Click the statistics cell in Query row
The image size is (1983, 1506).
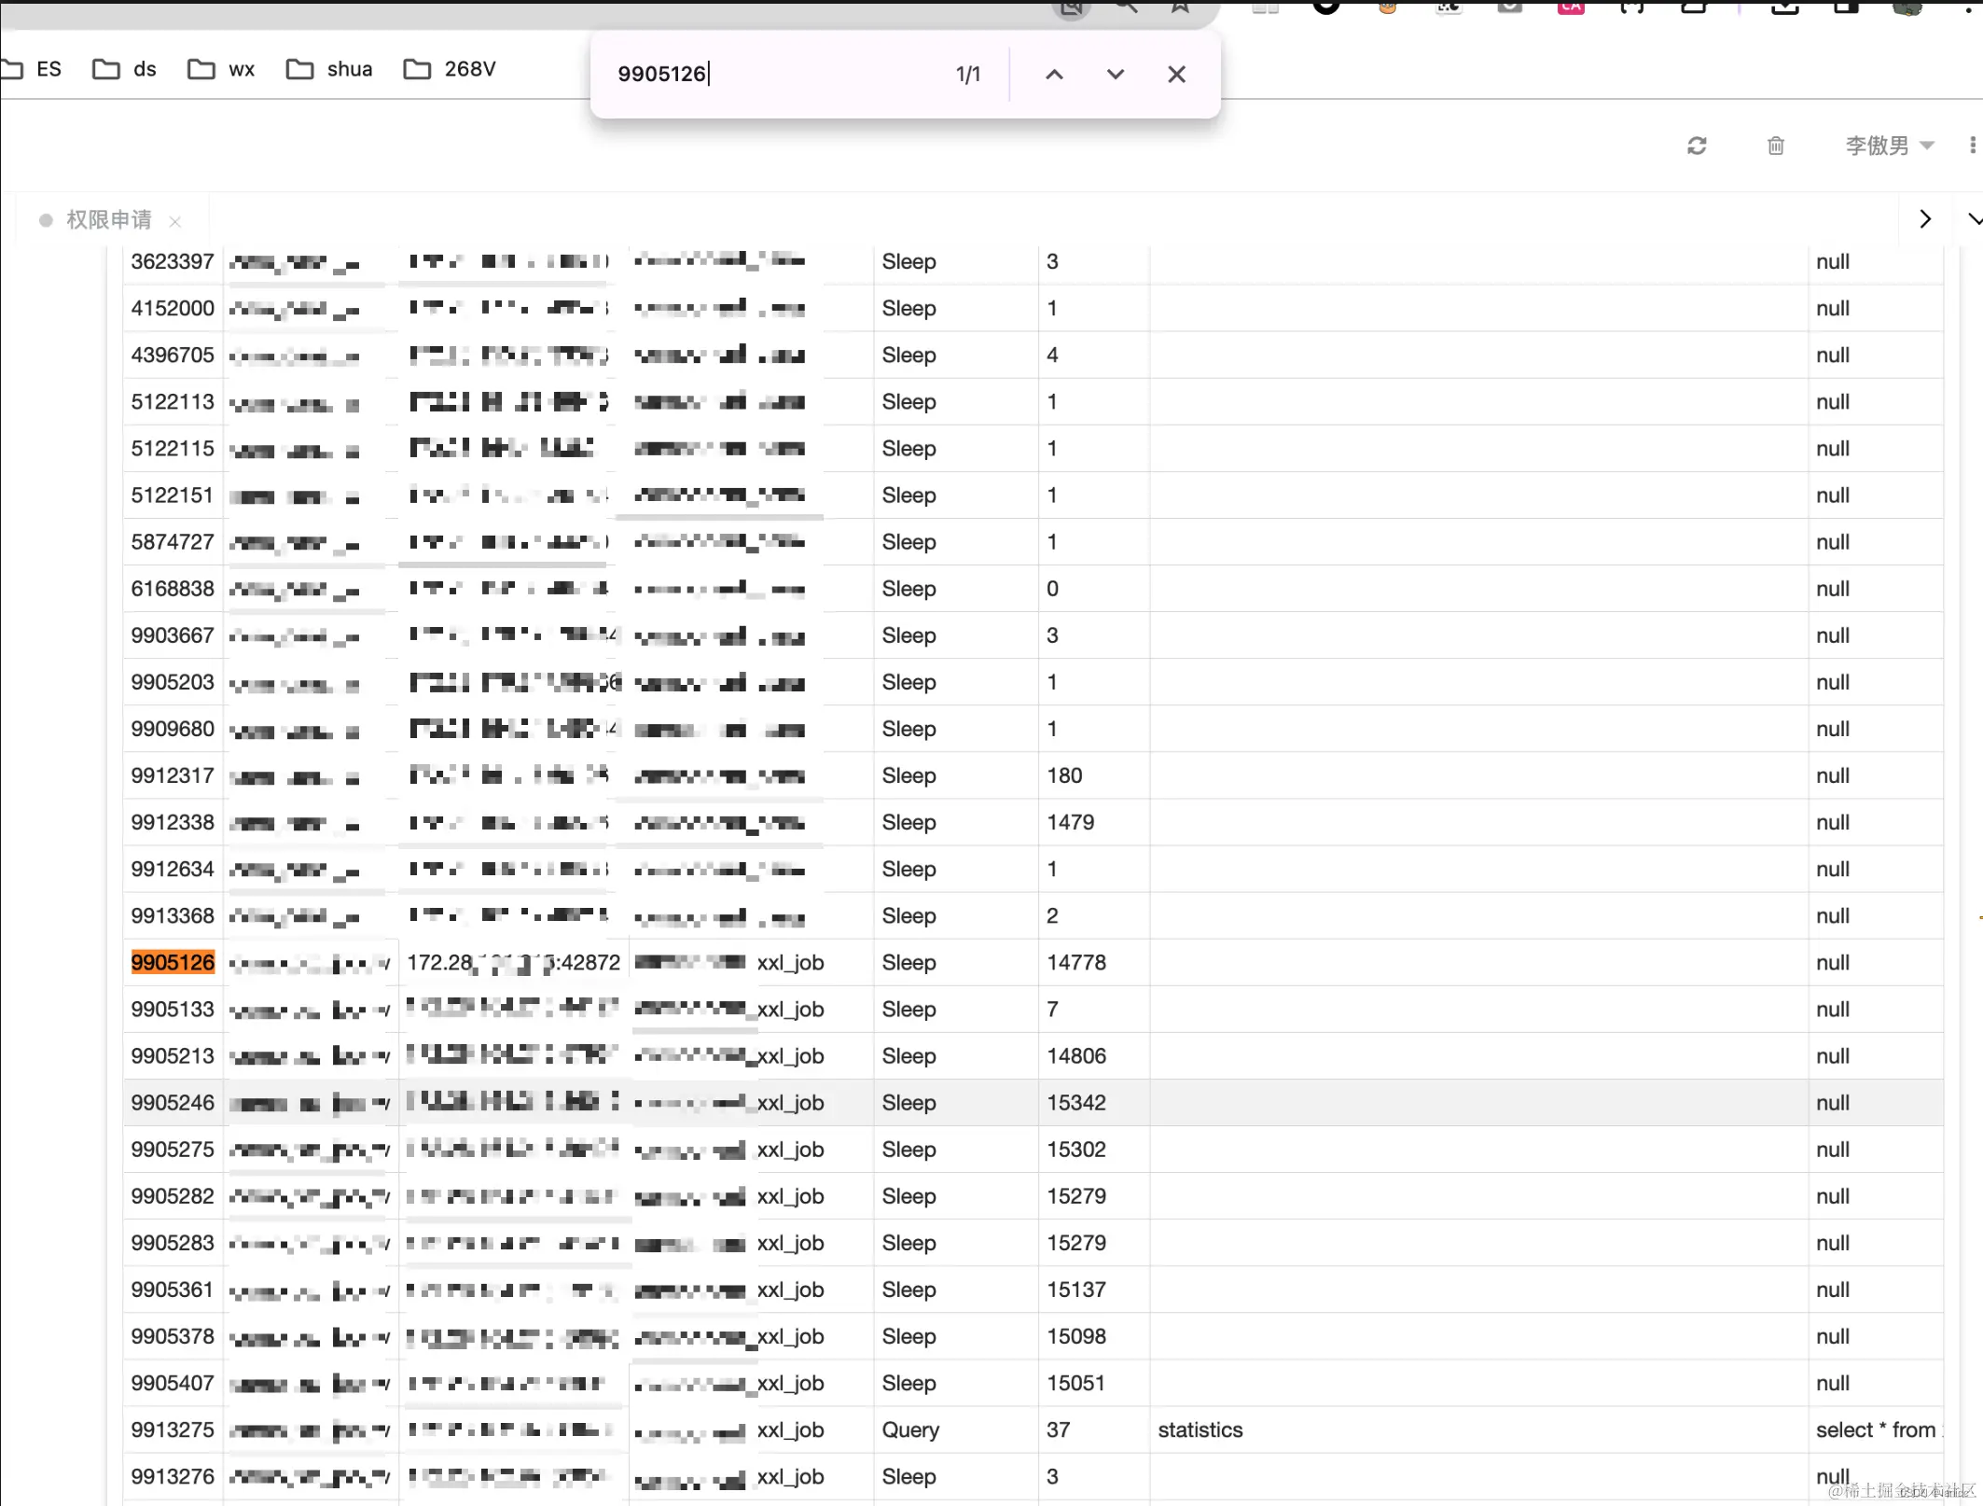pos(1200,1429)
